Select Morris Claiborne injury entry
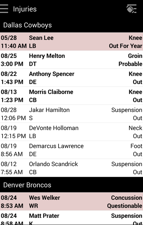Screen dimensions: 143x225 71,96
